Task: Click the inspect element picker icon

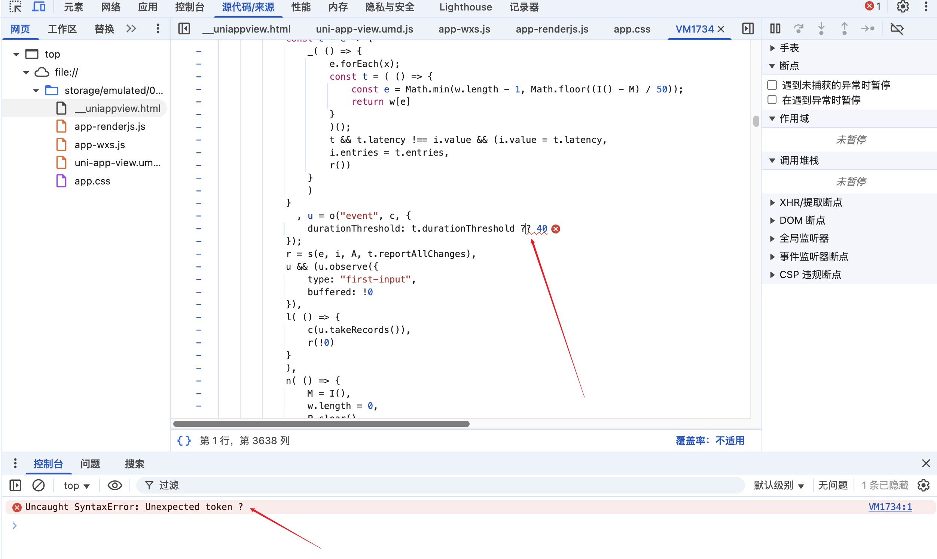Action: click(x=15, y=7)
